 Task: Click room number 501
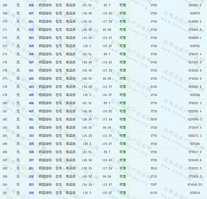pyautogui.click(x=31, y=21)
